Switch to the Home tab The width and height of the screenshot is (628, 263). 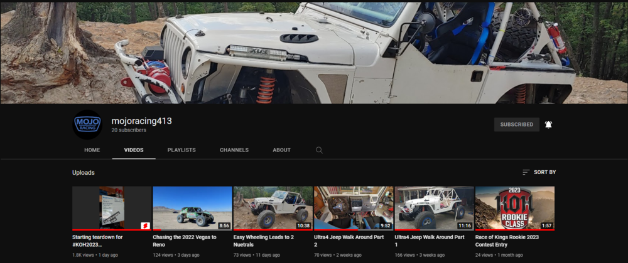pos(92,150)
